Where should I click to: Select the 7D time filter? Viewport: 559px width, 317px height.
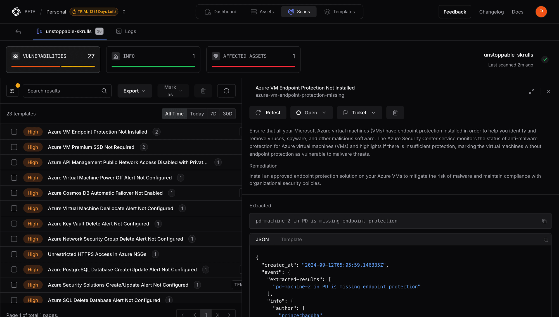(213, 114)
